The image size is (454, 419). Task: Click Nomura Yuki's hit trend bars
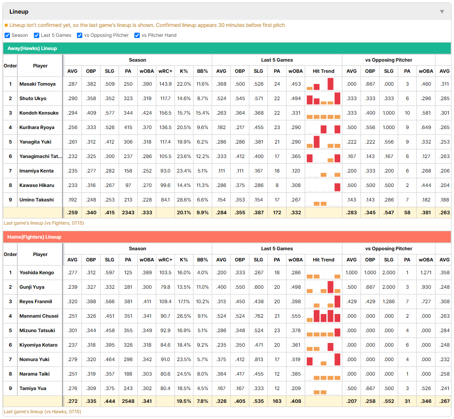[x=323, y=359]
